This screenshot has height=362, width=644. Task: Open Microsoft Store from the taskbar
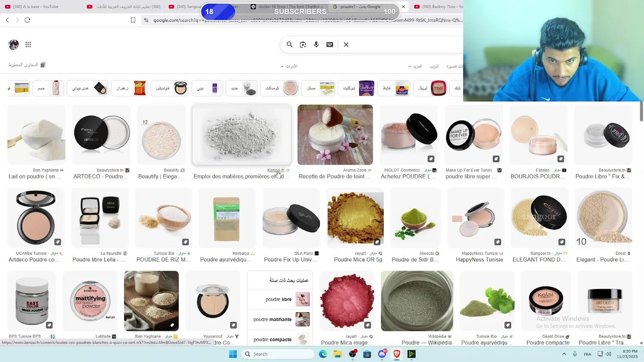[367, 354]
